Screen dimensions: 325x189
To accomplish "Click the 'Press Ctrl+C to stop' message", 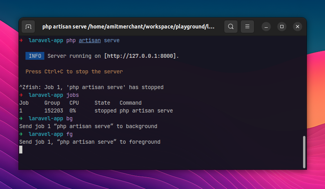I will (74, 72).
